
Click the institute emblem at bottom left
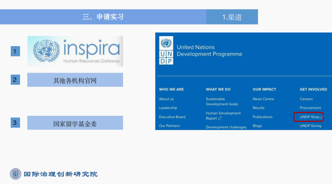(15, 174)
